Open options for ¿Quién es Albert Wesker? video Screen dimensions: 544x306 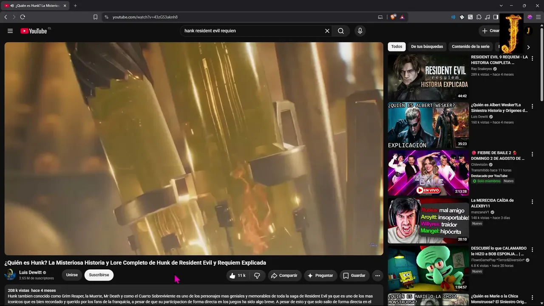click(532, 107)
